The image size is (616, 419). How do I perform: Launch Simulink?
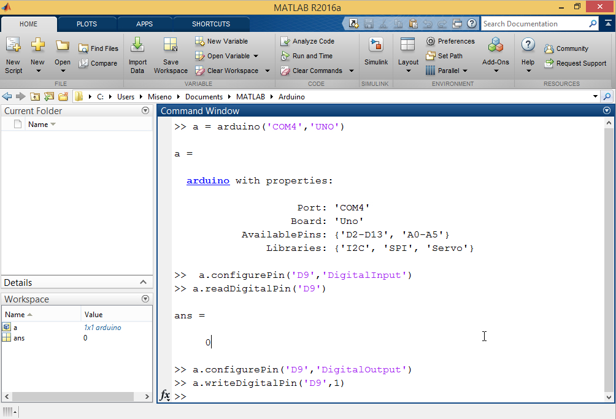tap(376, 52)
